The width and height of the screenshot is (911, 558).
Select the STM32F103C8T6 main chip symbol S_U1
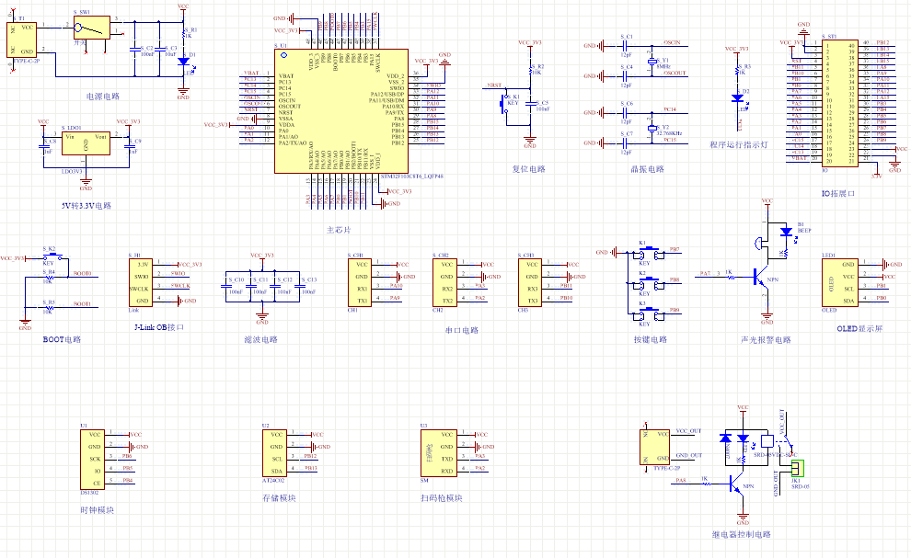tap(341, 111)
